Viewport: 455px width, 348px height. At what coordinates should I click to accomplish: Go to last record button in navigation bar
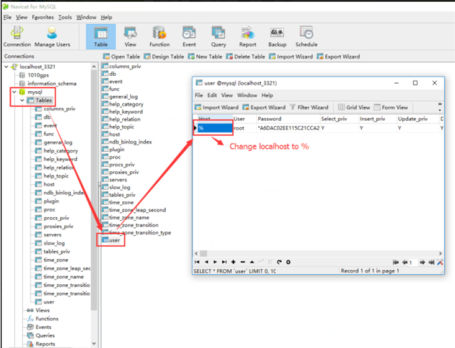click(224, 262)
